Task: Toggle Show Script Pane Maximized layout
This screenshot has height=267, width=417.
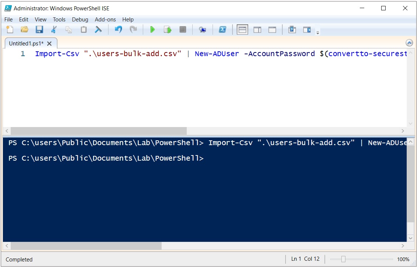Action: tap(272, 30)
